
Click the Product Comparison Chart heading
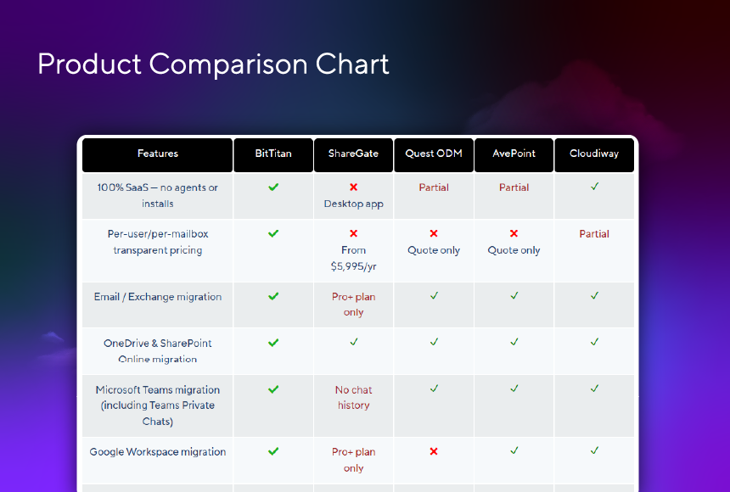[x=213, y=64]
